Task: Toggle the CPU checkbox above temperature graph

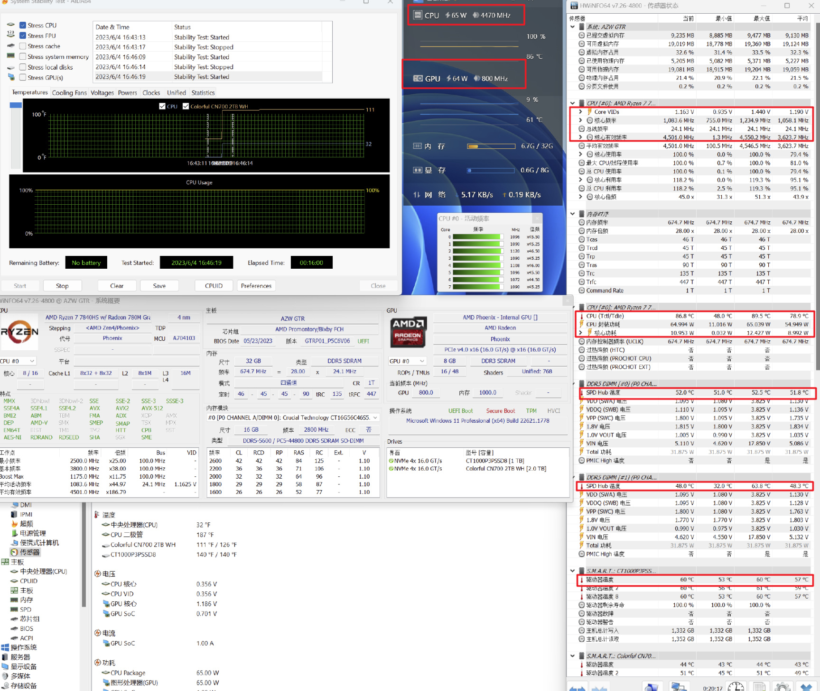Action: 162,106
